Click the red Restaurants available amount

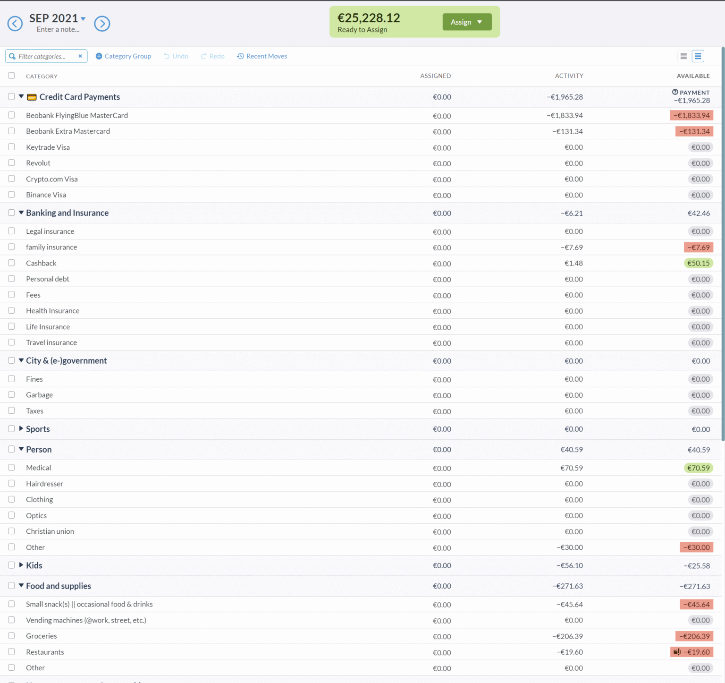click(692, 652)
